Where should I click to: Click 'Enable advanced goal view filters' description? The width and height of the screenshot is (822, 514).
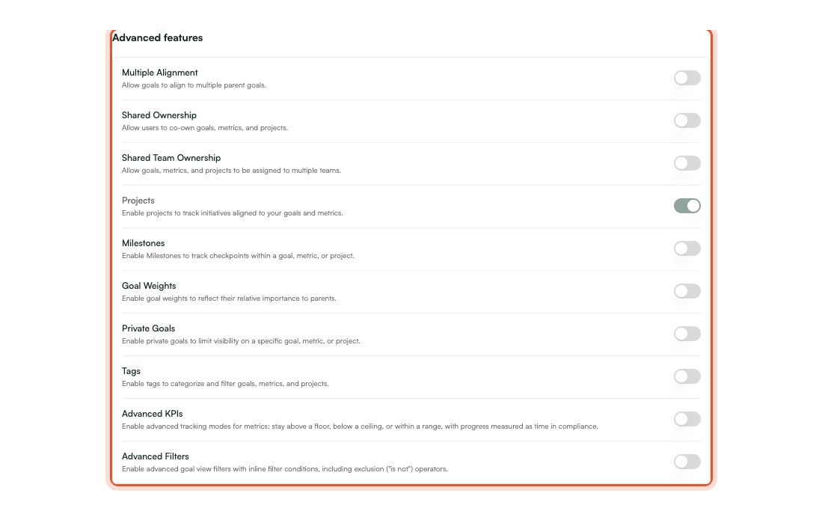point(285,469)
